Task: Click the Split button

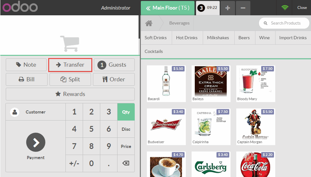Action: pyautogui.click(x=70, y=79)
